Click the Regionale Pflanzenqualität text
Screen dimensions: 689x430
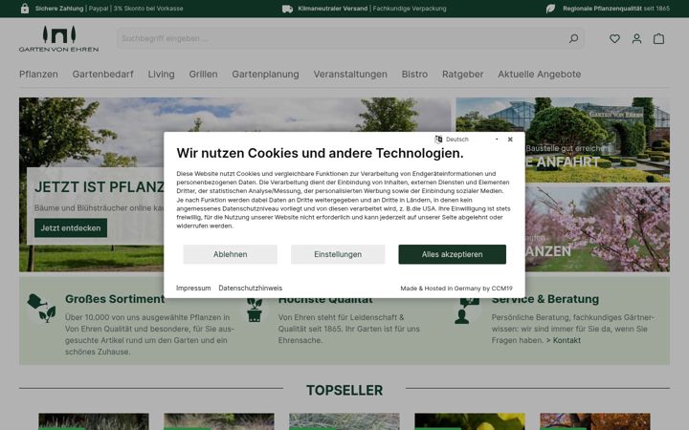tap(603, 9)
